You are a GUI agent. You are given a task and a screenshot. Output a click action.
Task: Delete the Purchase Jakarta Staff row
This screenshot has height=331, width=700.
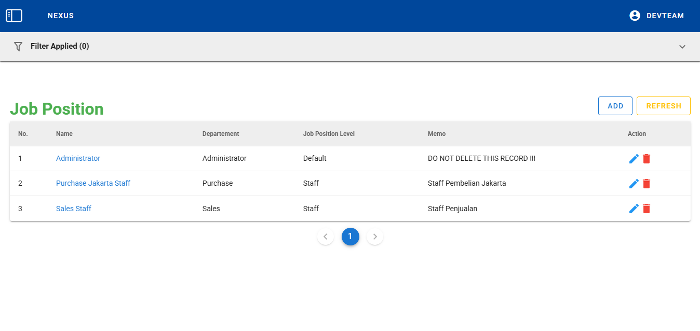[x=647, y=184]
